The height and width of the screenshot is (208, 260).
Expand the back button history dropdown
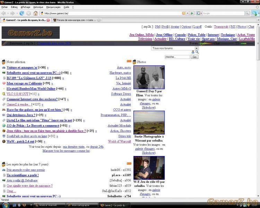pyautogui.click(x=8, y=13)
